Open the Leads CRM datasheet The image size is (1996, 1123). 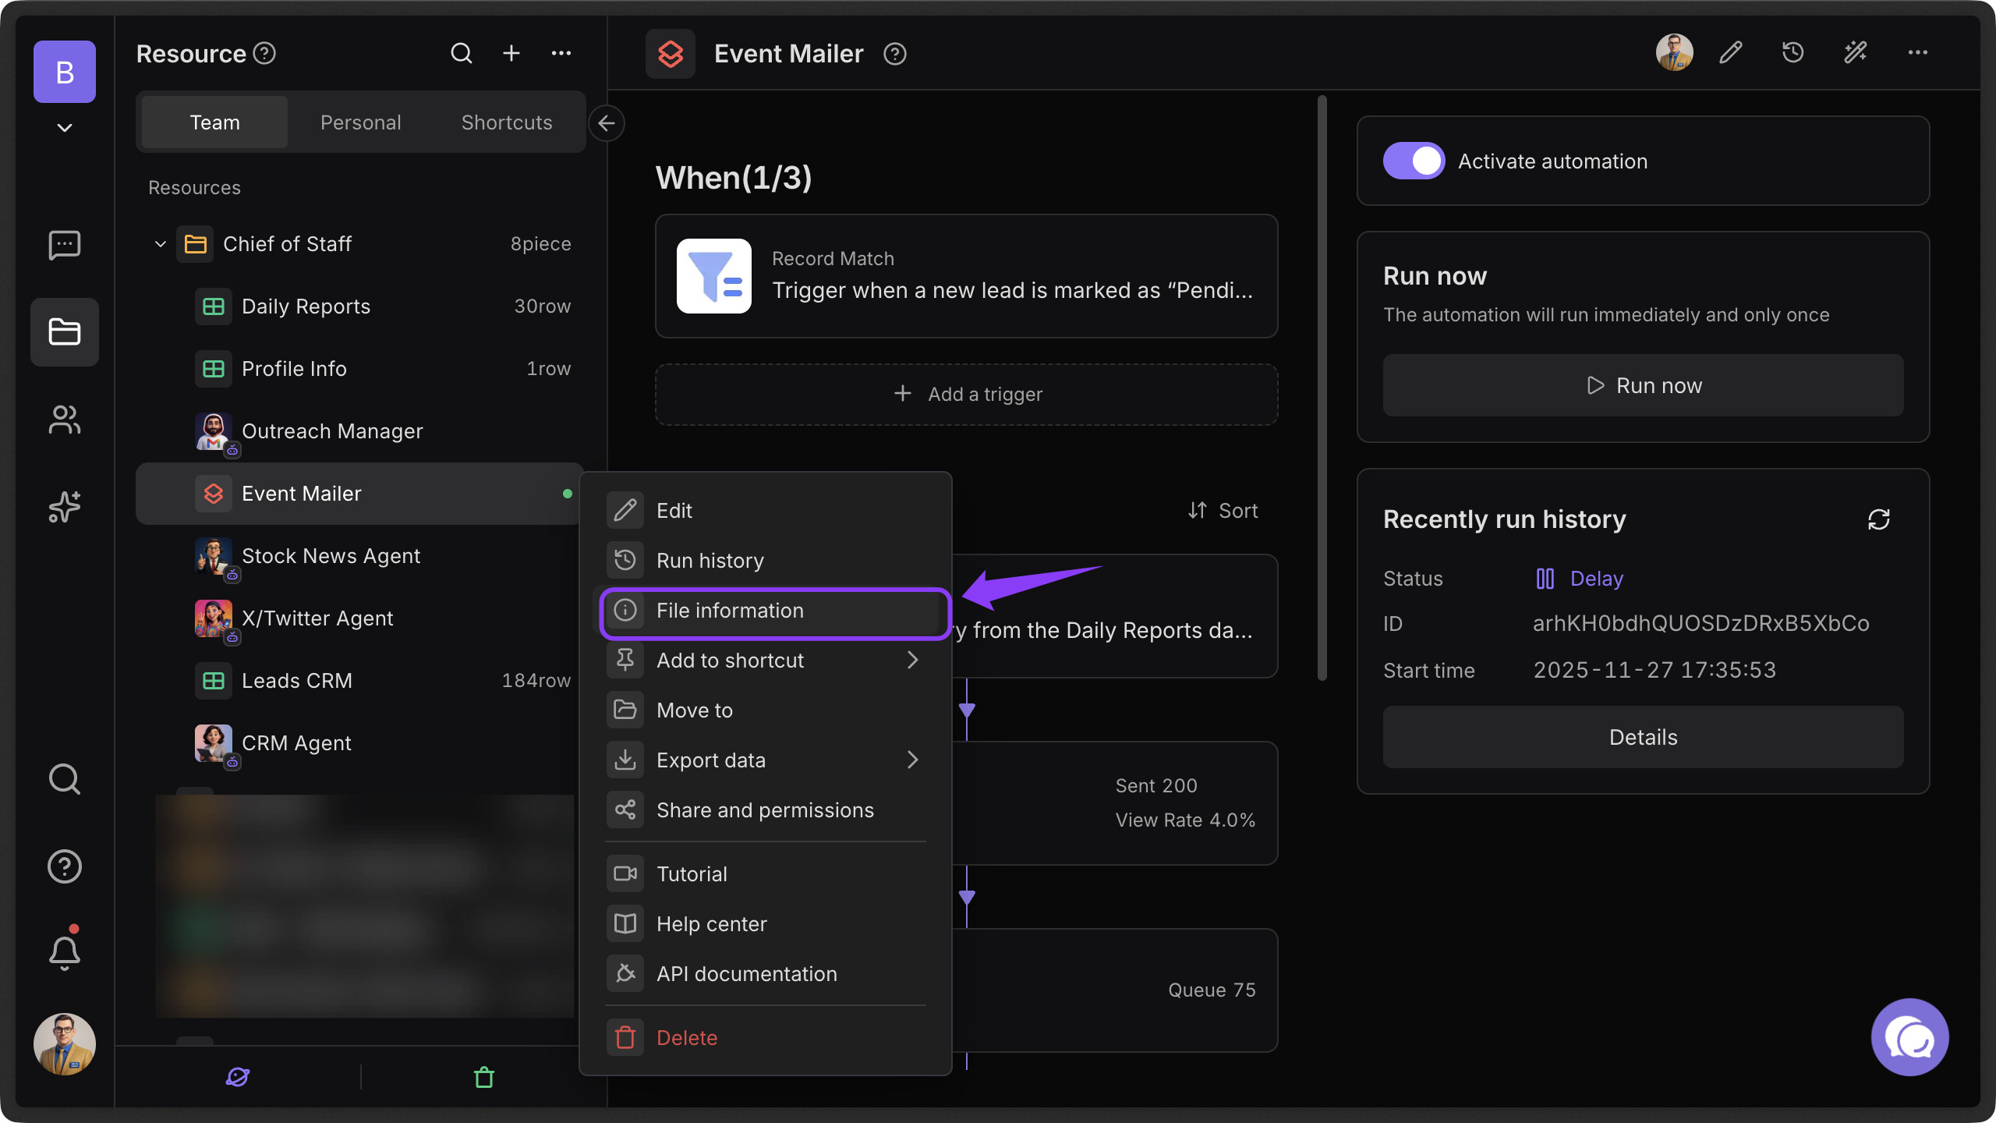pyautogui.click(x=296, y=681)
